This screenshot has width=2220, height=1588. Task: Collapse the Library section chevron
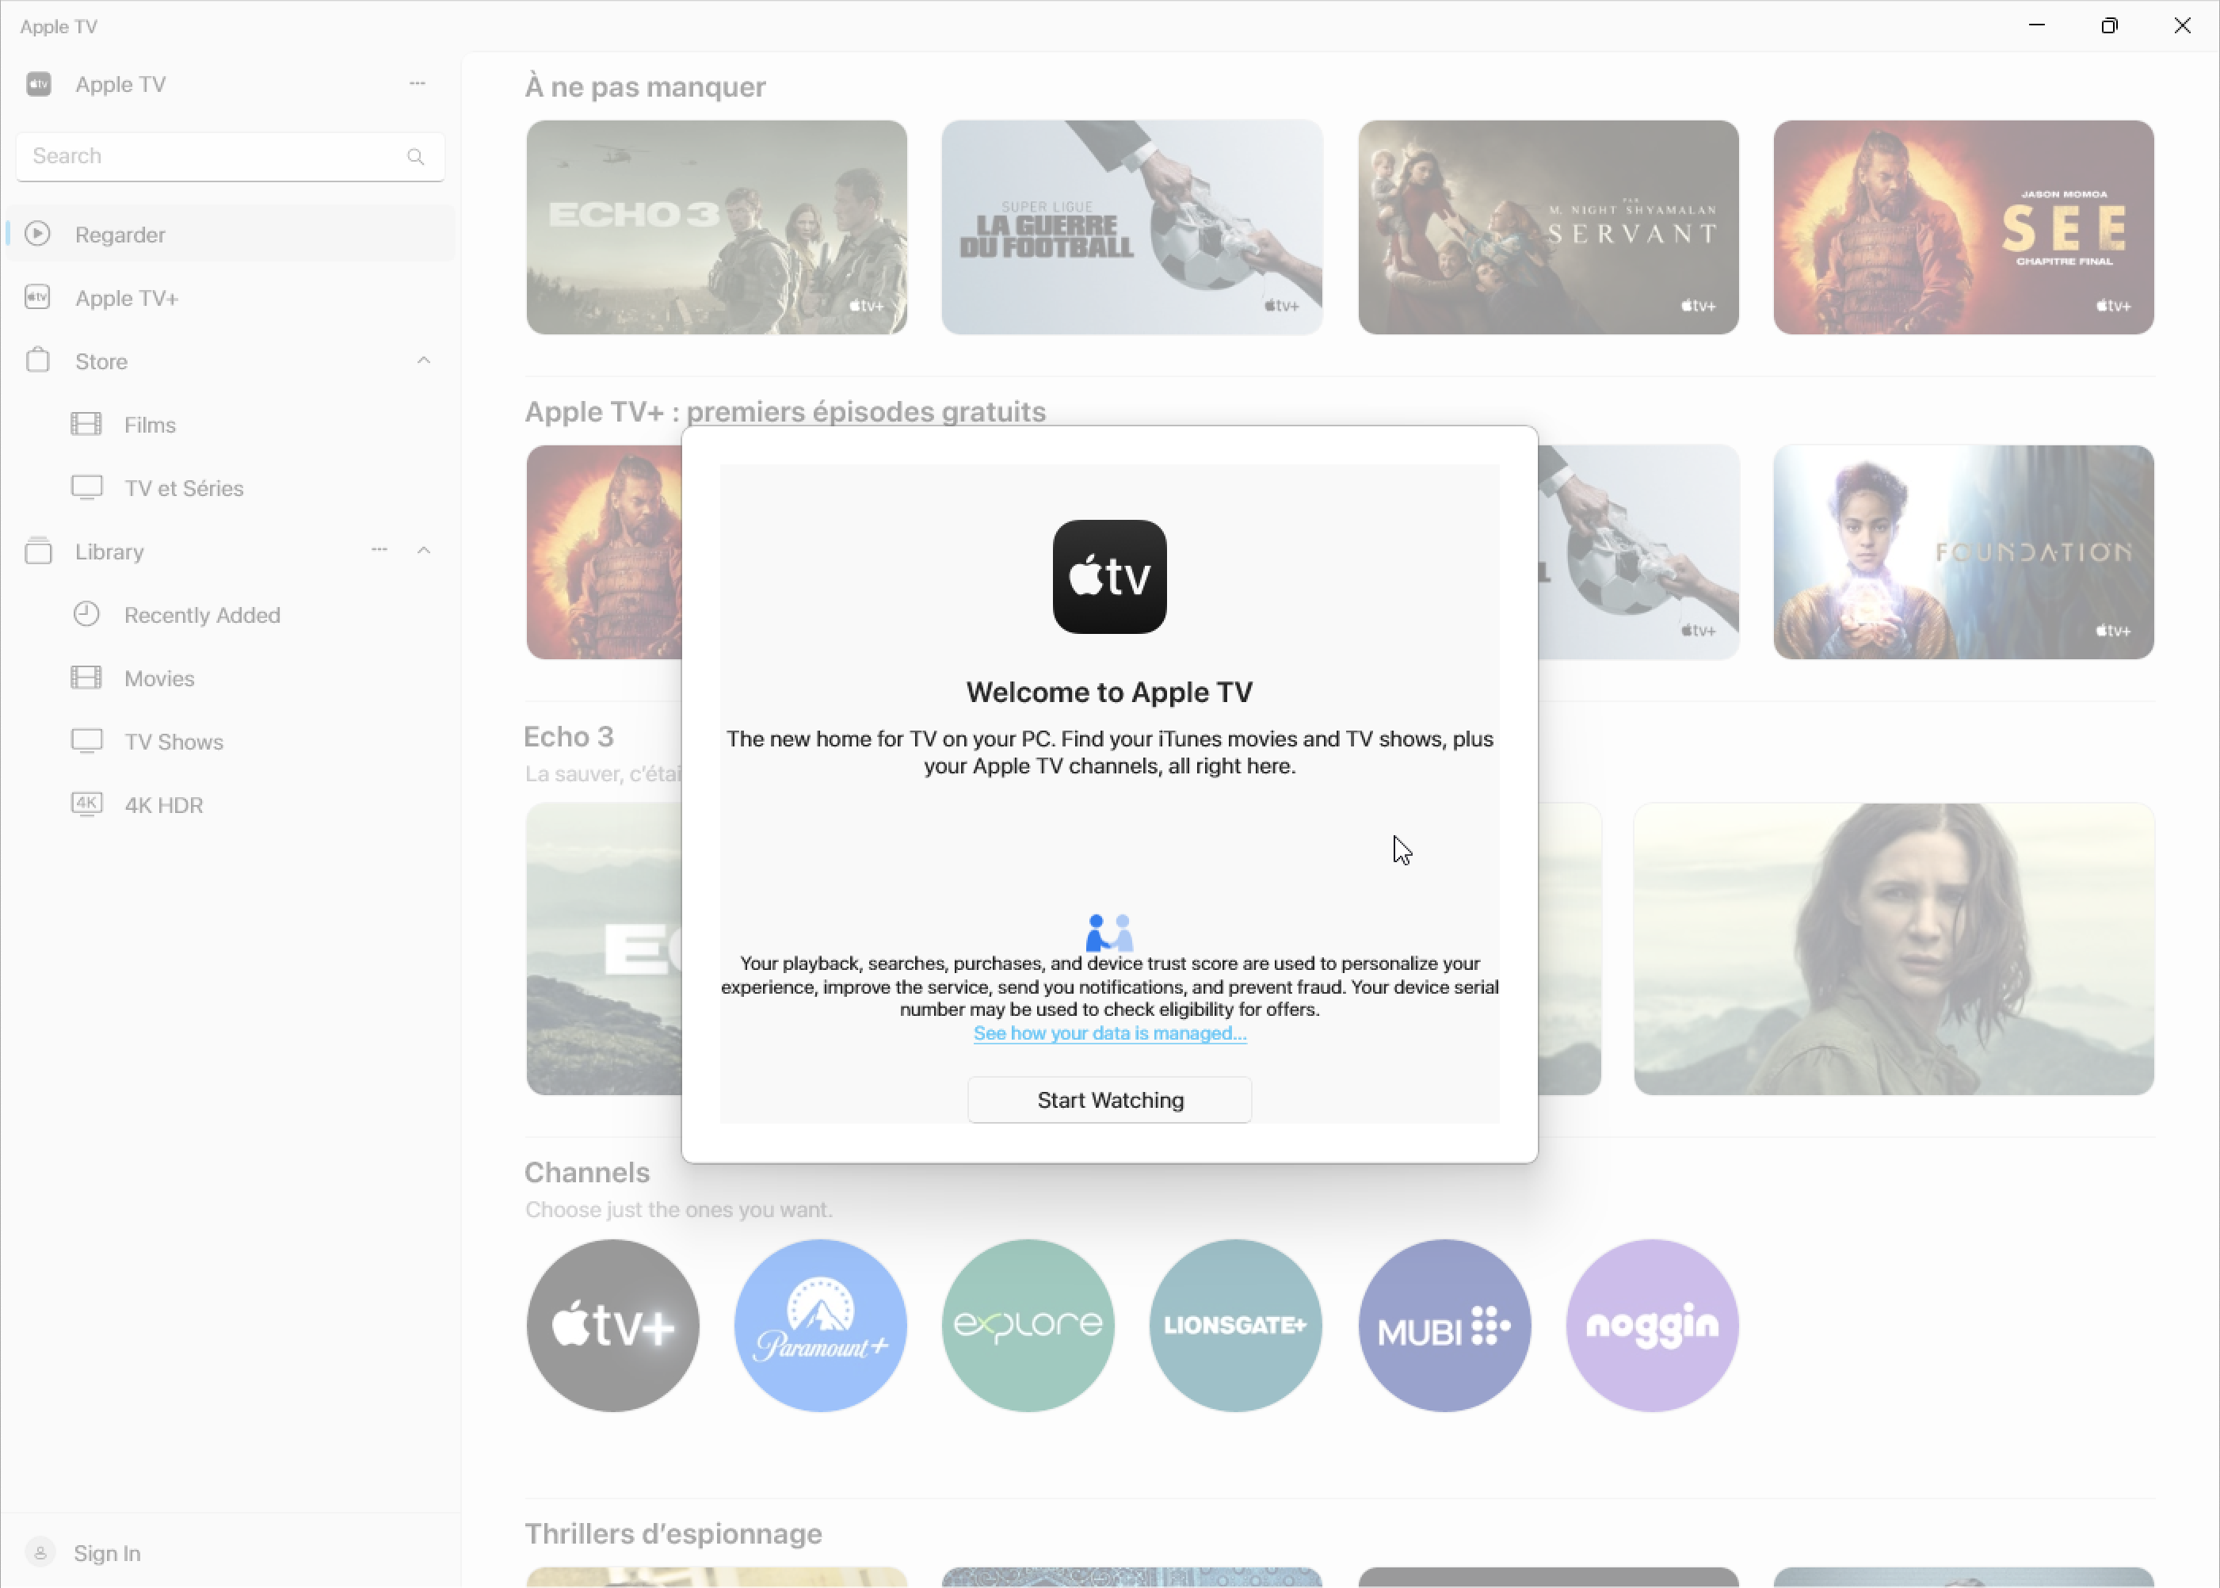[x=423, y=551]
